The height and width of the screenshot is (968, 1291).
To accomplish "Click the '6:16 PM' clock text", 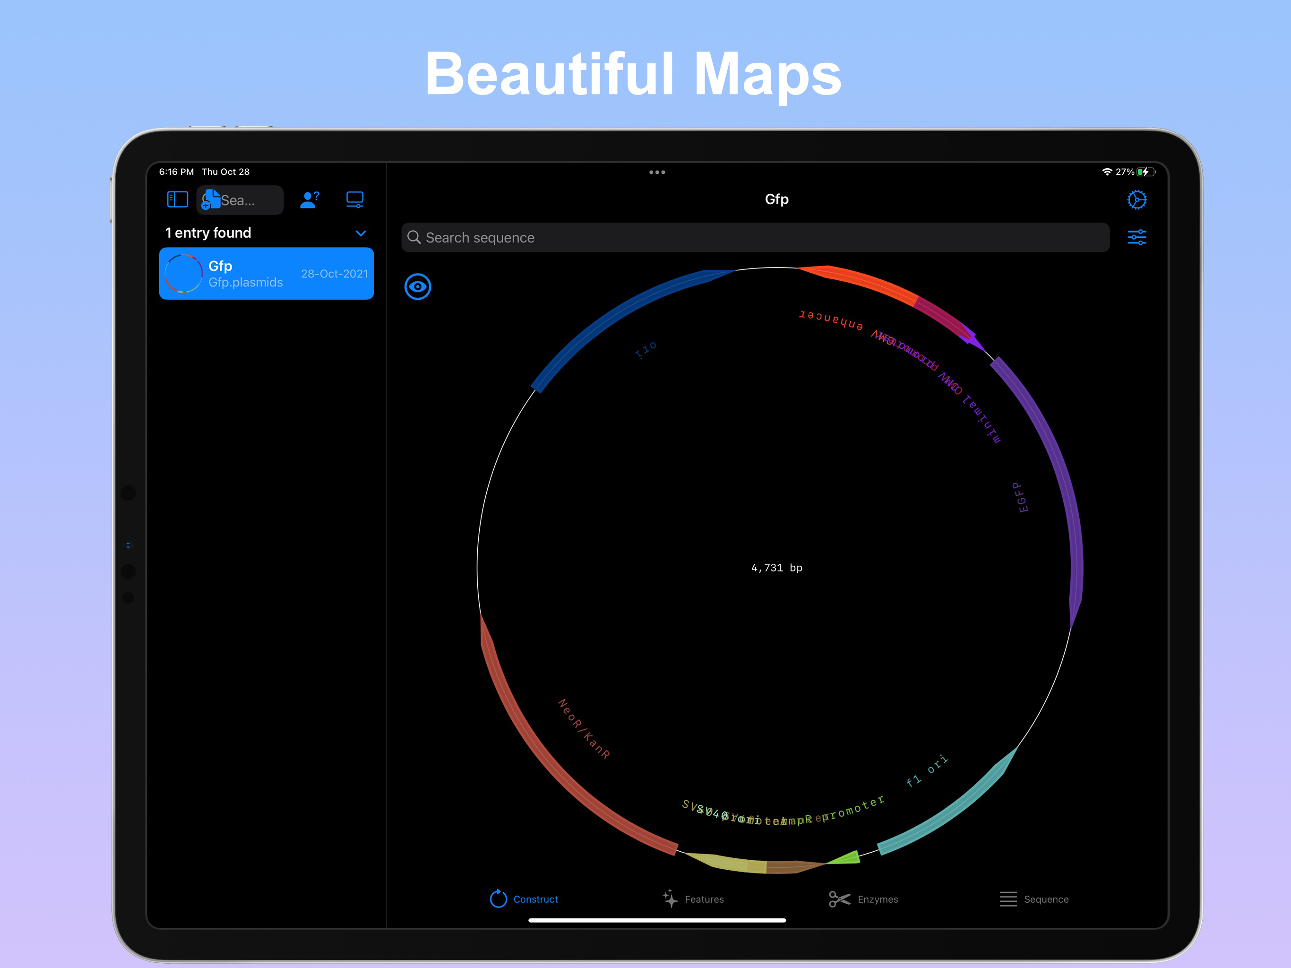I will click(x=176, y=172).
